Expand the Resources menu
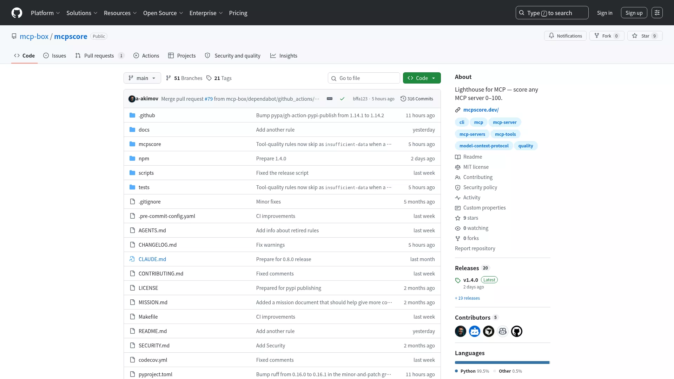This screenshot has width=674, height=379. tap(120, 13)
